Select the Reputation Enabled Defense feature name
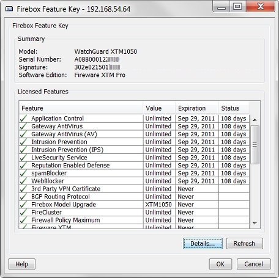 click(70, 165)
